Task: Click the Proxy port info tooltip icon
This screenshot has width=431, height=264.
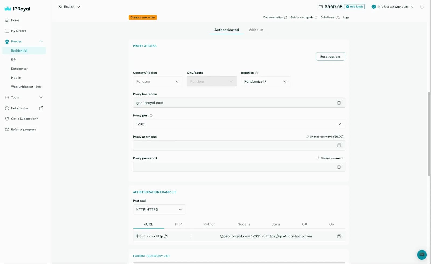Action: tap(151, 115)
